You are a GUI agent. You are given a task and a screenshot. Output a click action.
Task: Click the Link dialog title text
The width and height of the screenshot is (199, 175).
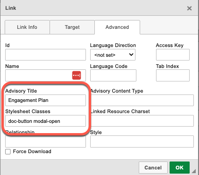click(11, 8)
